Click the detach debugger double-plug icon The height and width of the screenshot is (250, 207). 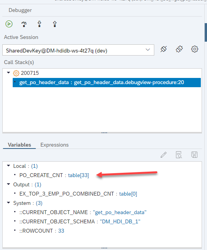(179, 49)
